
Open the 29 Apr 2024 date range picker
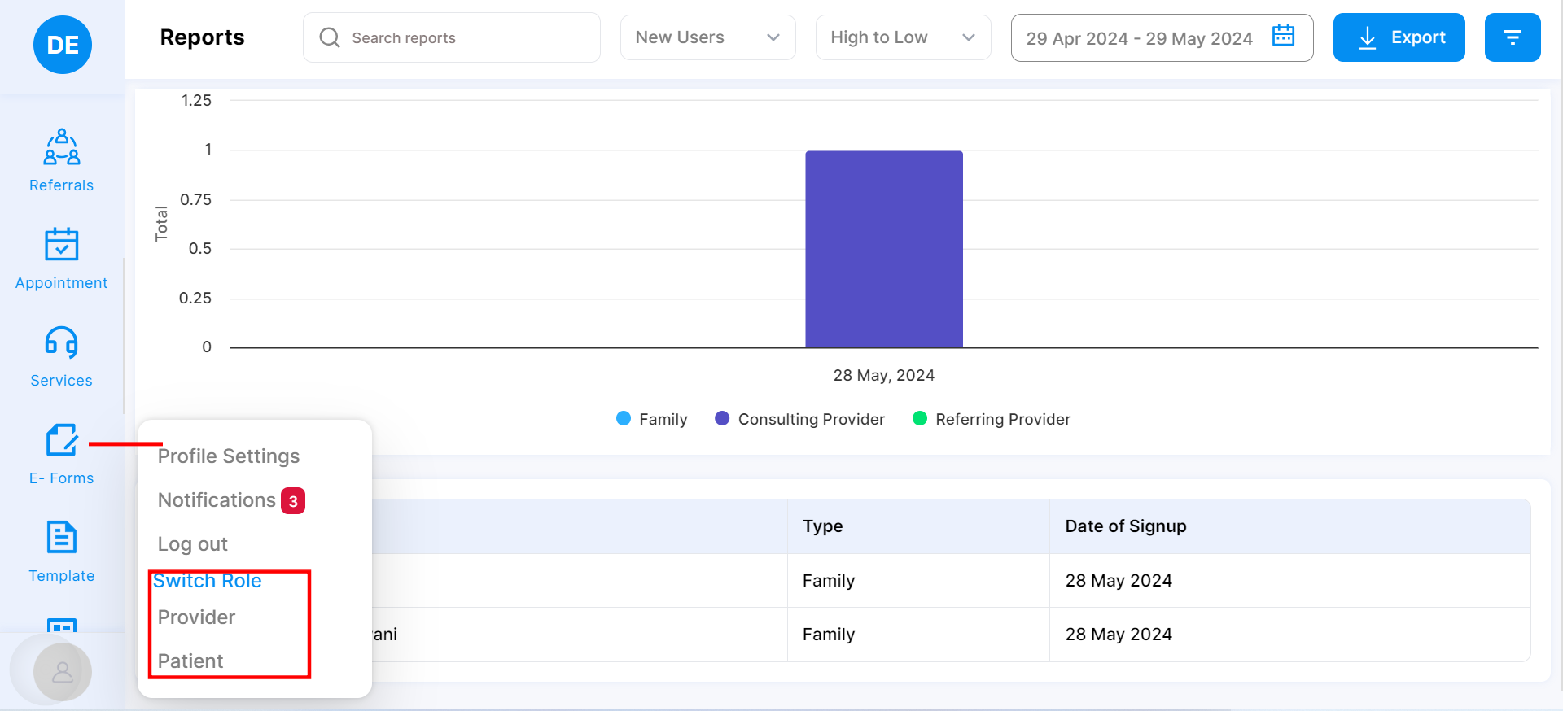coord(1139,38)
